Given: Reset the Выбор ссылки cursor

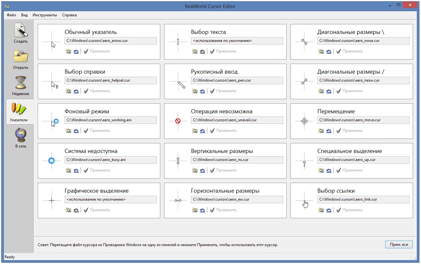Looking at the screenshot, I should (x=329, y=210).
